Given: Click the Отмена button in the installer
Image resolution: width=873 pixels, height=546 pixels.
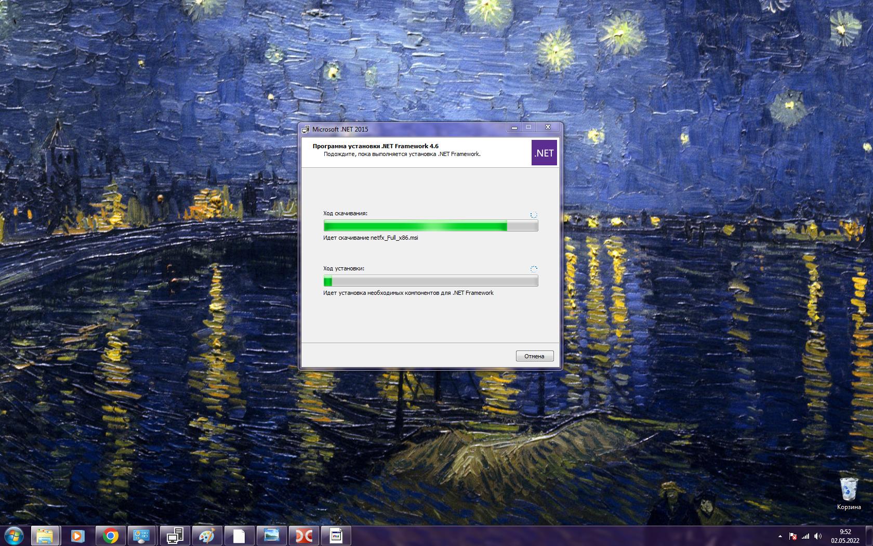Looking at the screenshot, I should pos(535,356).
